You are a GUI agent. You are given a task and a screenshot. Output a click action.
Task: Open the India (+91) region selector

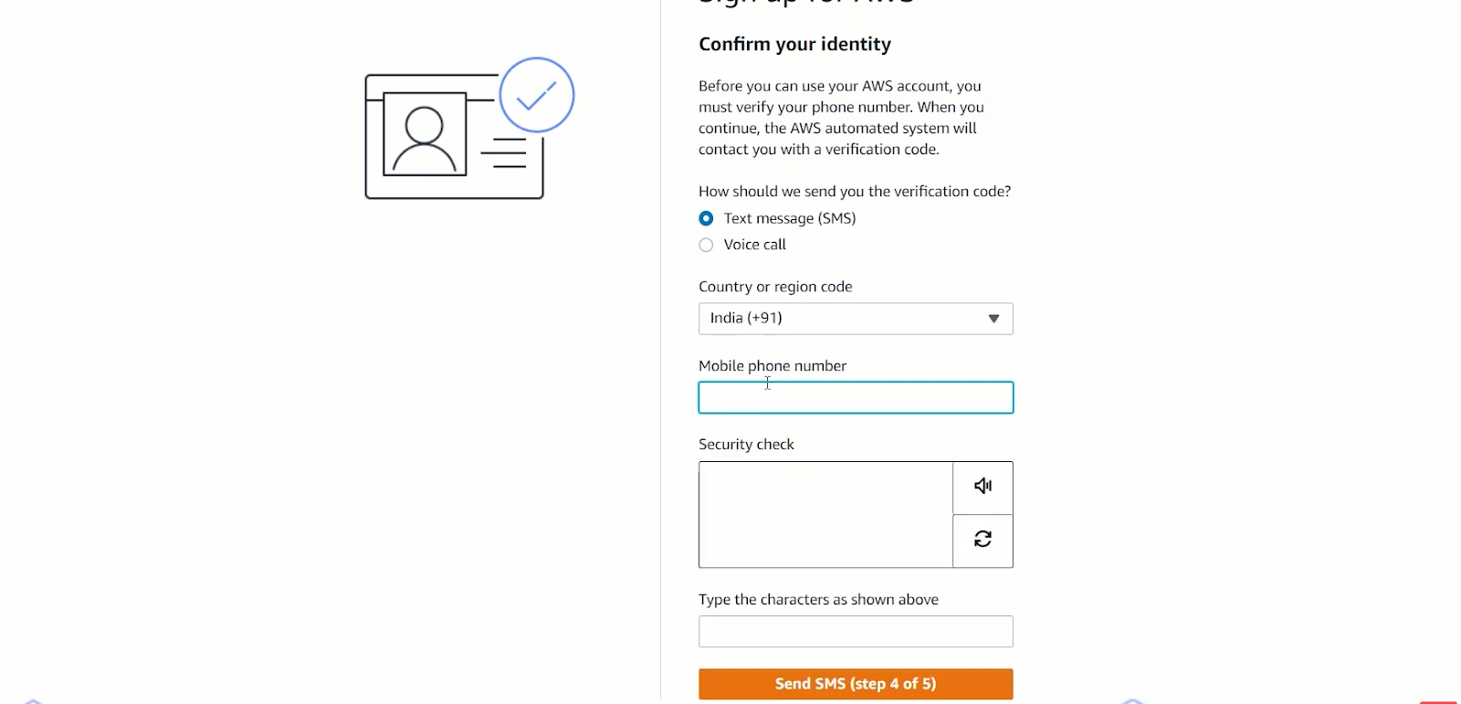click(x=856, y=319)
